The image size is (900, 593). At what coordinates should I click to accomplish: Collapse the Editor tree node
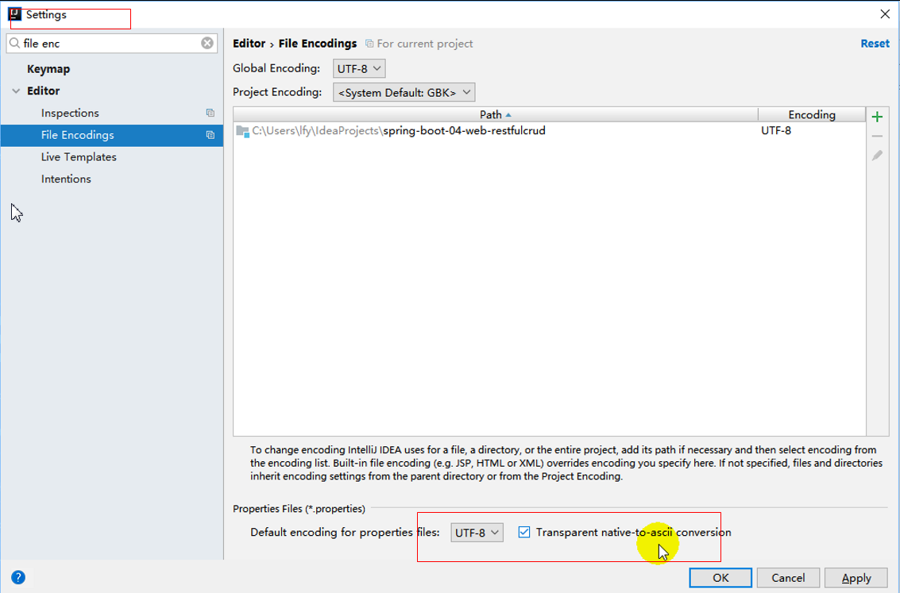[x=16, y=91]
